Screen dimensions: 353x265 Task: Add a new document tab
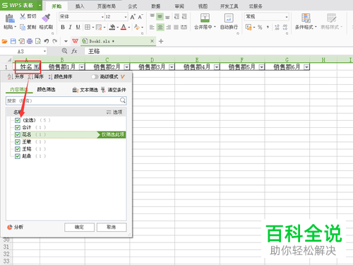tap(161, 42)
